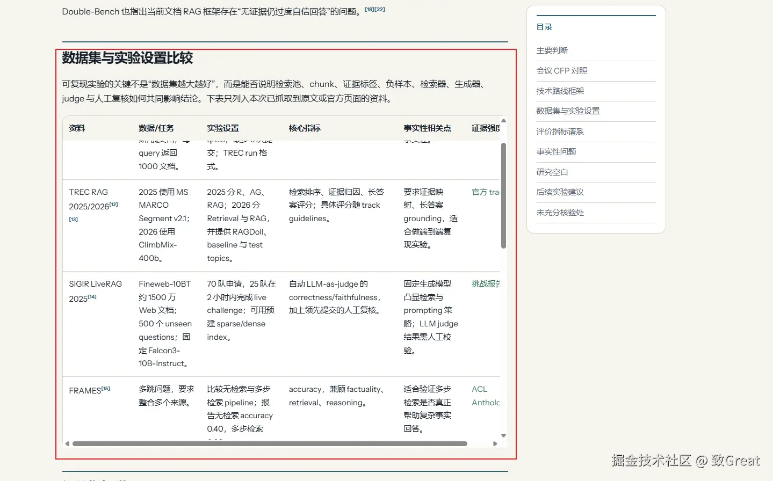Screen dimensions: 773x481
Task: Click the cell starting '适合验证多步'
Action: point(431,409)
